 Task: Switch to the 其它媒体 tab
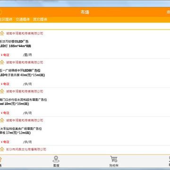40,19
